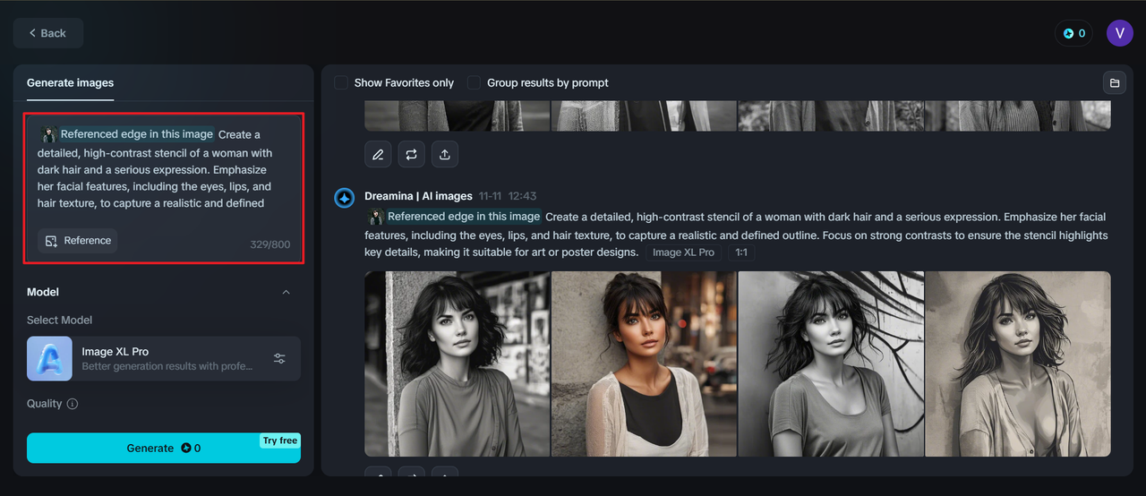The image size is (1146, 496).
Task: Enable Group results by prompt checkbox
Action: (x=474, y=82)
